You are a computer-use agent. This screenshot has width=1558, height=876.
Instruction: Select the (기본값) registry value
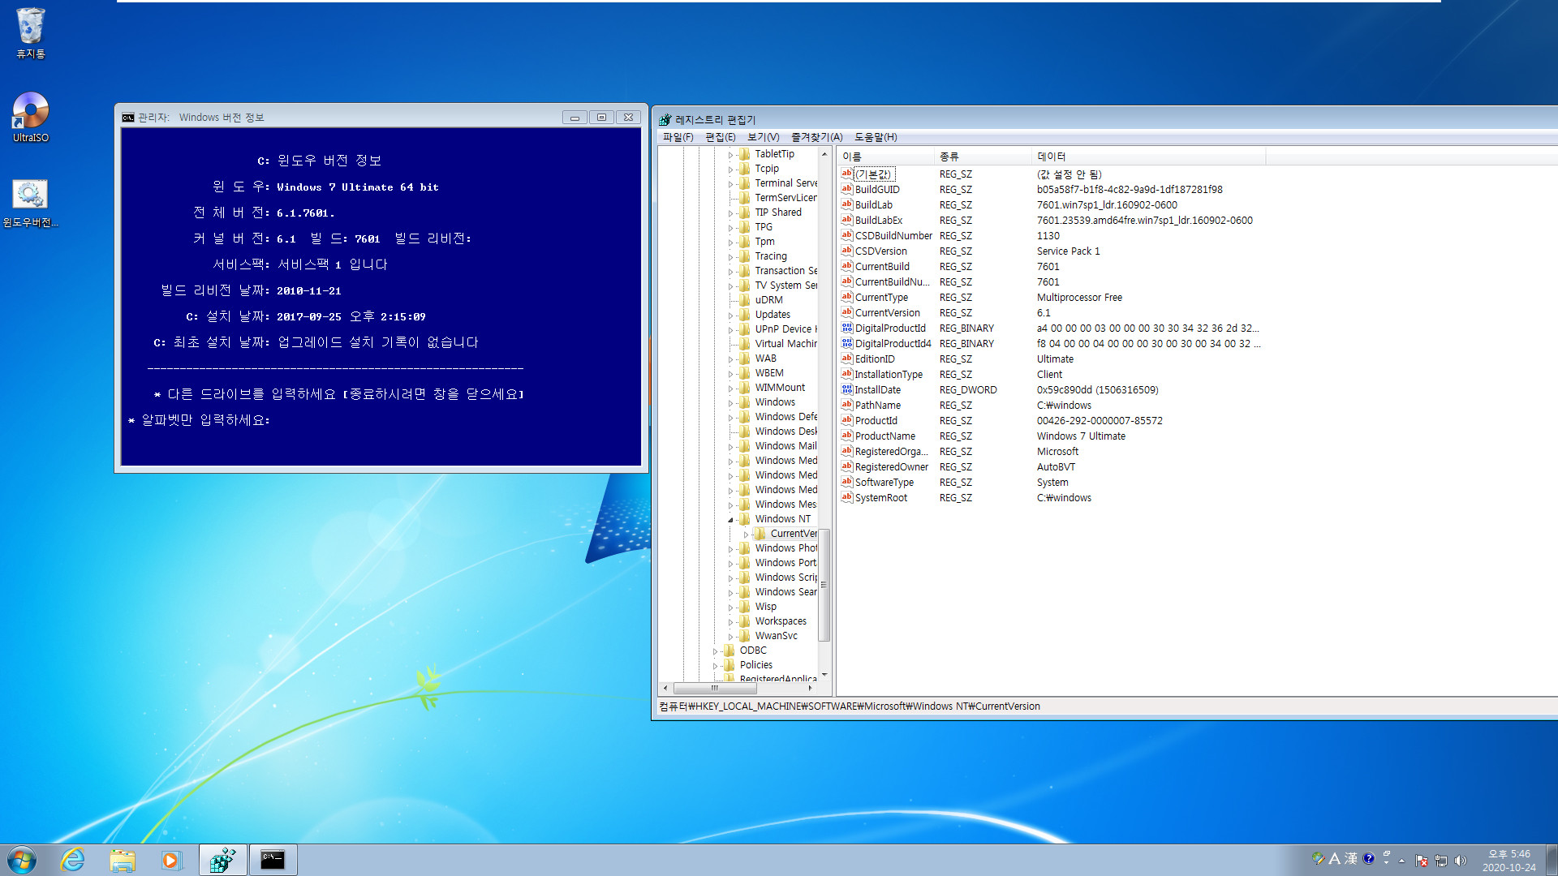pos(873,174)
